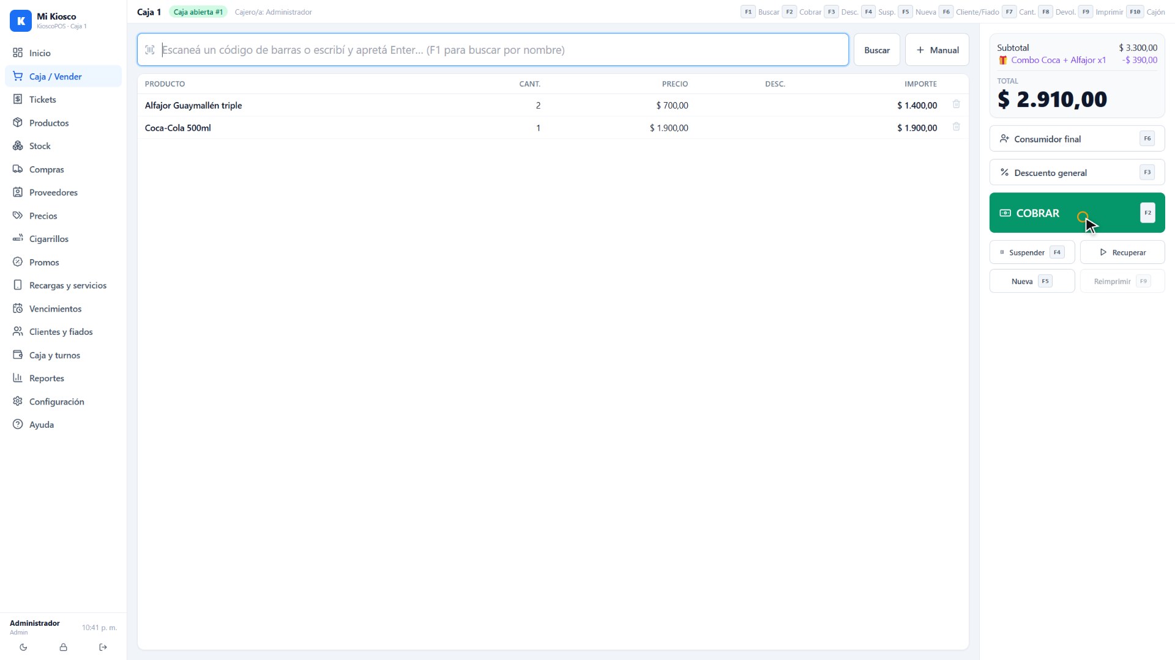This screenshot has height=660, width=1175.
Task: Focus the barcode search input field
Action: coord(493,50)
